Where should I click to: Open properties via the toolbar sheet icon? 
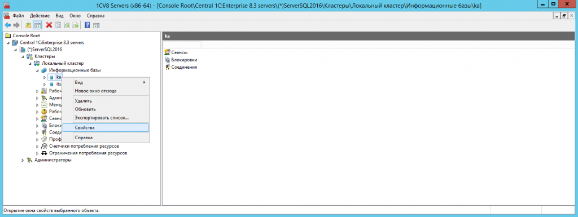tap(58, 25)
